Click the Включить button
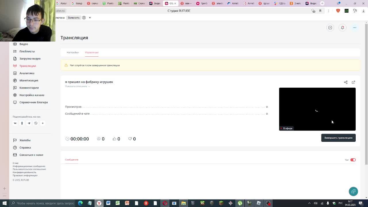This screenshot has width=368, height=207. click(74, 18)
